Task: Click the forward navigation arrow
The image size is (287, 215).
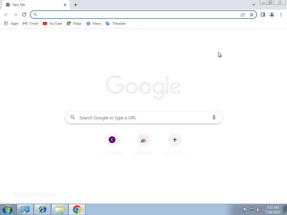Action: click(x=15, y=15)
